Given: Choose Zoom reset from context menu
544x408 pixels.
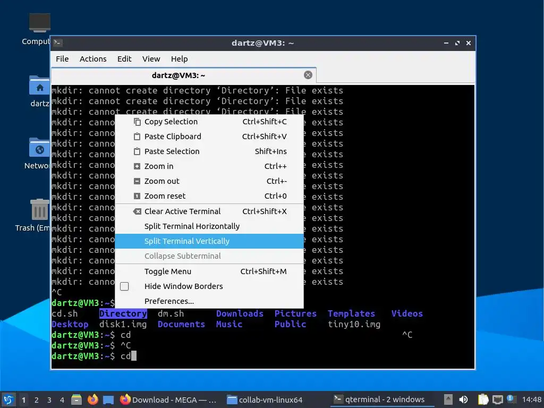Looking at the screenshot, I should [x=209, y=197].
